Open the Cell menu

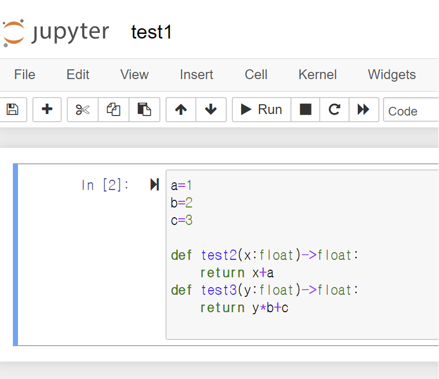pos(256,74)
